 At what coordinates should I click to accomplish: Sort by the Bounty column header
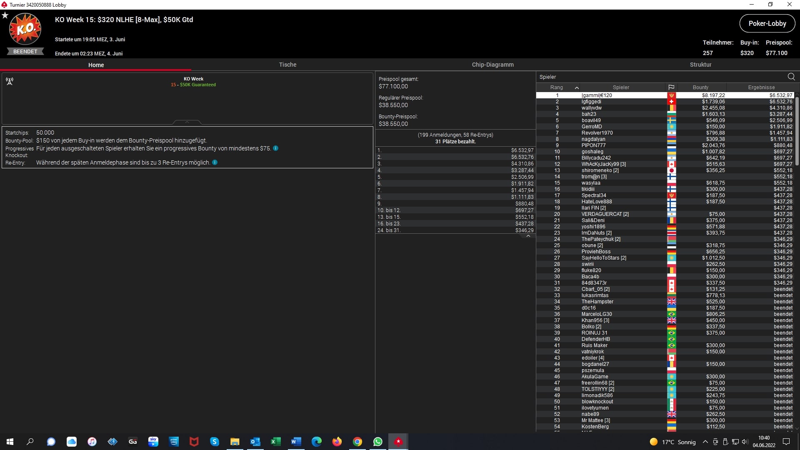(x=700, y=87)
